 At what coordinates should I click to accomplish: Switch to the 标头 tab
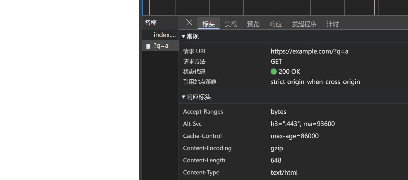tap(208, 24)
